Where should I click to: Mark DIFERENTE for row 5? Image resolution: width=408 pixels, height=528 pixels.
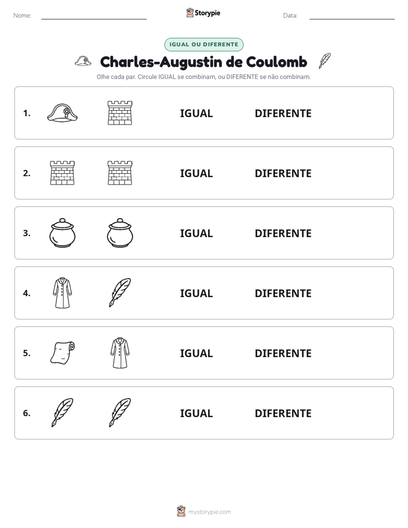coord(283,353)
